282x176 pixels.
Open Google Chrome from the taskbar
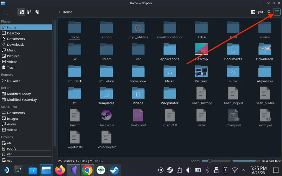tap(87, 170)
